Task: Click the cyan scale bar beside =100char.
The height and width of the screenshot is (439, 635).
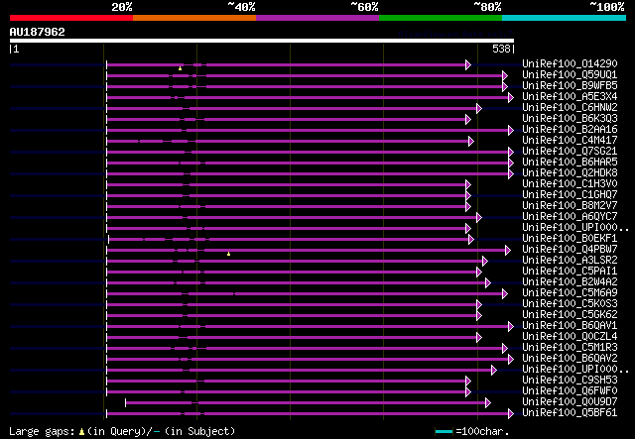Action: coord(444,432)
